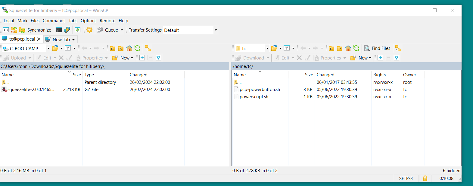The height and width of the screenshot is (186, 473).
Task: Click the Find Files button
Action: pyautogui.click(x=378, y=48)
